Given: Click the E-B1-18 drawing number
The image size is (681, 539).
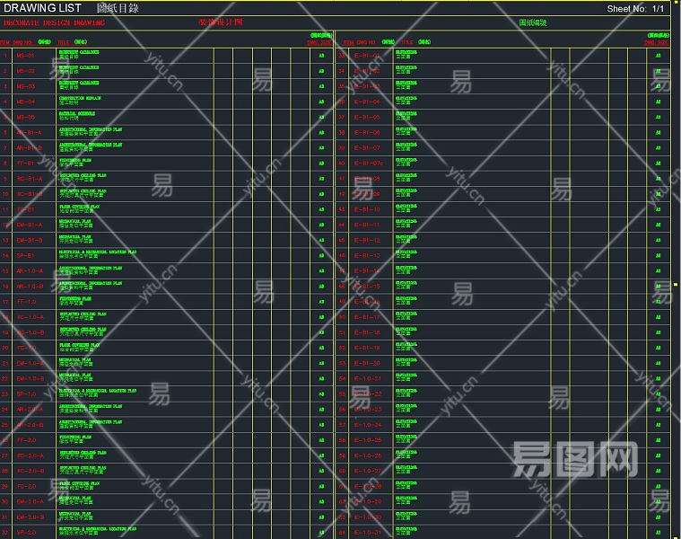Looking at the screenshot, I should click(367, 332).
